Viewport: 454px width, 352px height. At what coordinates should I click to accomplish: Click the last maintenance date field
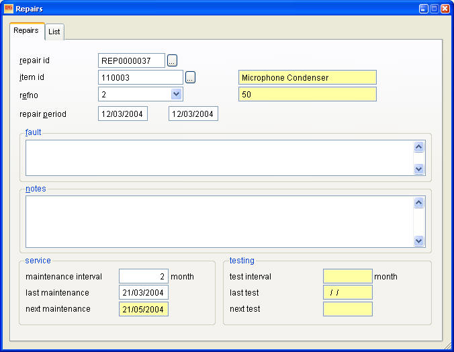pyautogui.click(x=144, y=292)
